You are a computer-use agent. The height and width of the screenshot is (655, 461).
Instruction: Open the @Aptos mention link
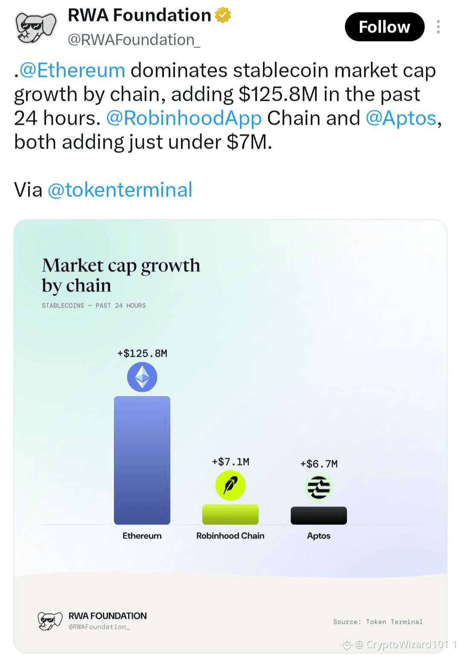point(401,118)
